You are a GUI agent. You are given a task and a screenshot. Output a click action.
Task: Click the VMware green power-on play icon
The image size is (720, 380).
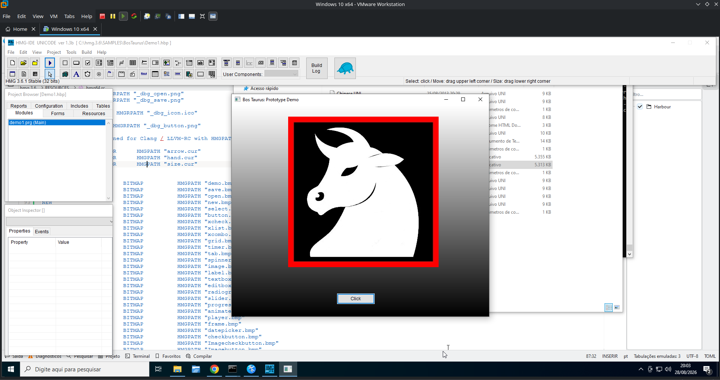coord(123,16)
